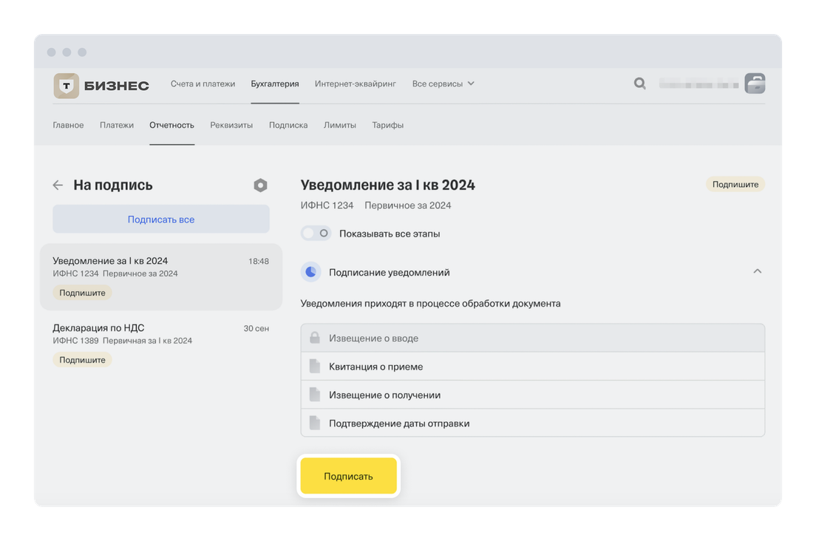Click the Подписать все button
816x541 pixels.
(161, 220)
